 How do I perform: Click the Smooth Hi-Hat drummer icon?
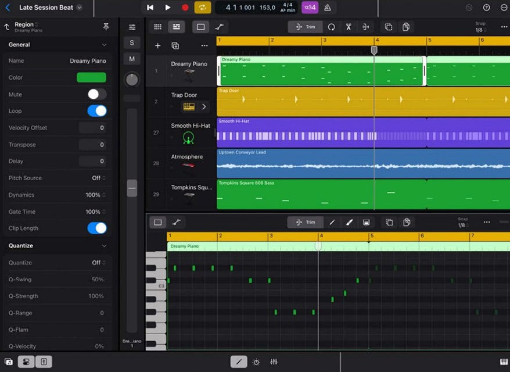click(188, 138)
